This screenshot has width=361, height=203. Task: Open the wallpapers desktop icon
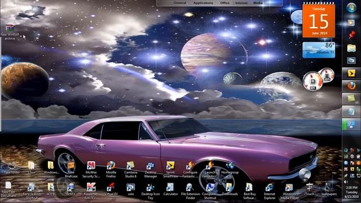329,189
